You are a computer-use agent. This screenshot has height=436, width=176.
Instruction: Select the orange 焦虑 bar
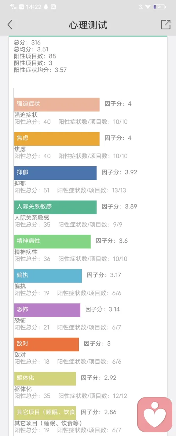[56, 138]
